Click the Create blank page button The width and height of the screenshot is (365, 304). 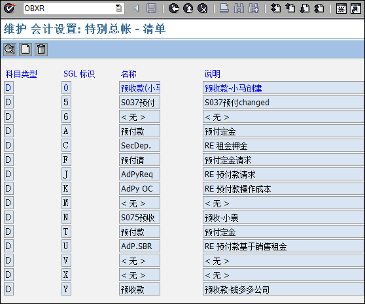(x=26, y=50)
